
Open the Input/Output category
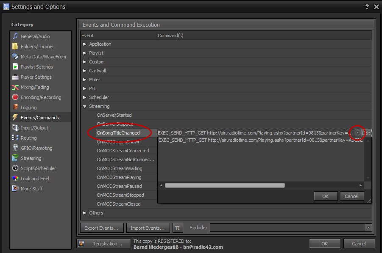pyautogui.click(x=34, y=128)
